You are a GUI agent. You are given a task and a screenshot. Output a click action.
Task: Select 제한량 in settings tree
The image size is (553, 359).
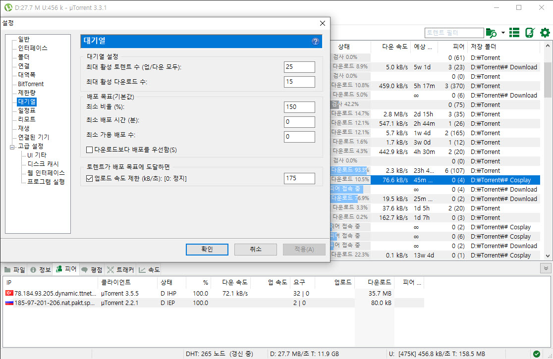point(27,93)
